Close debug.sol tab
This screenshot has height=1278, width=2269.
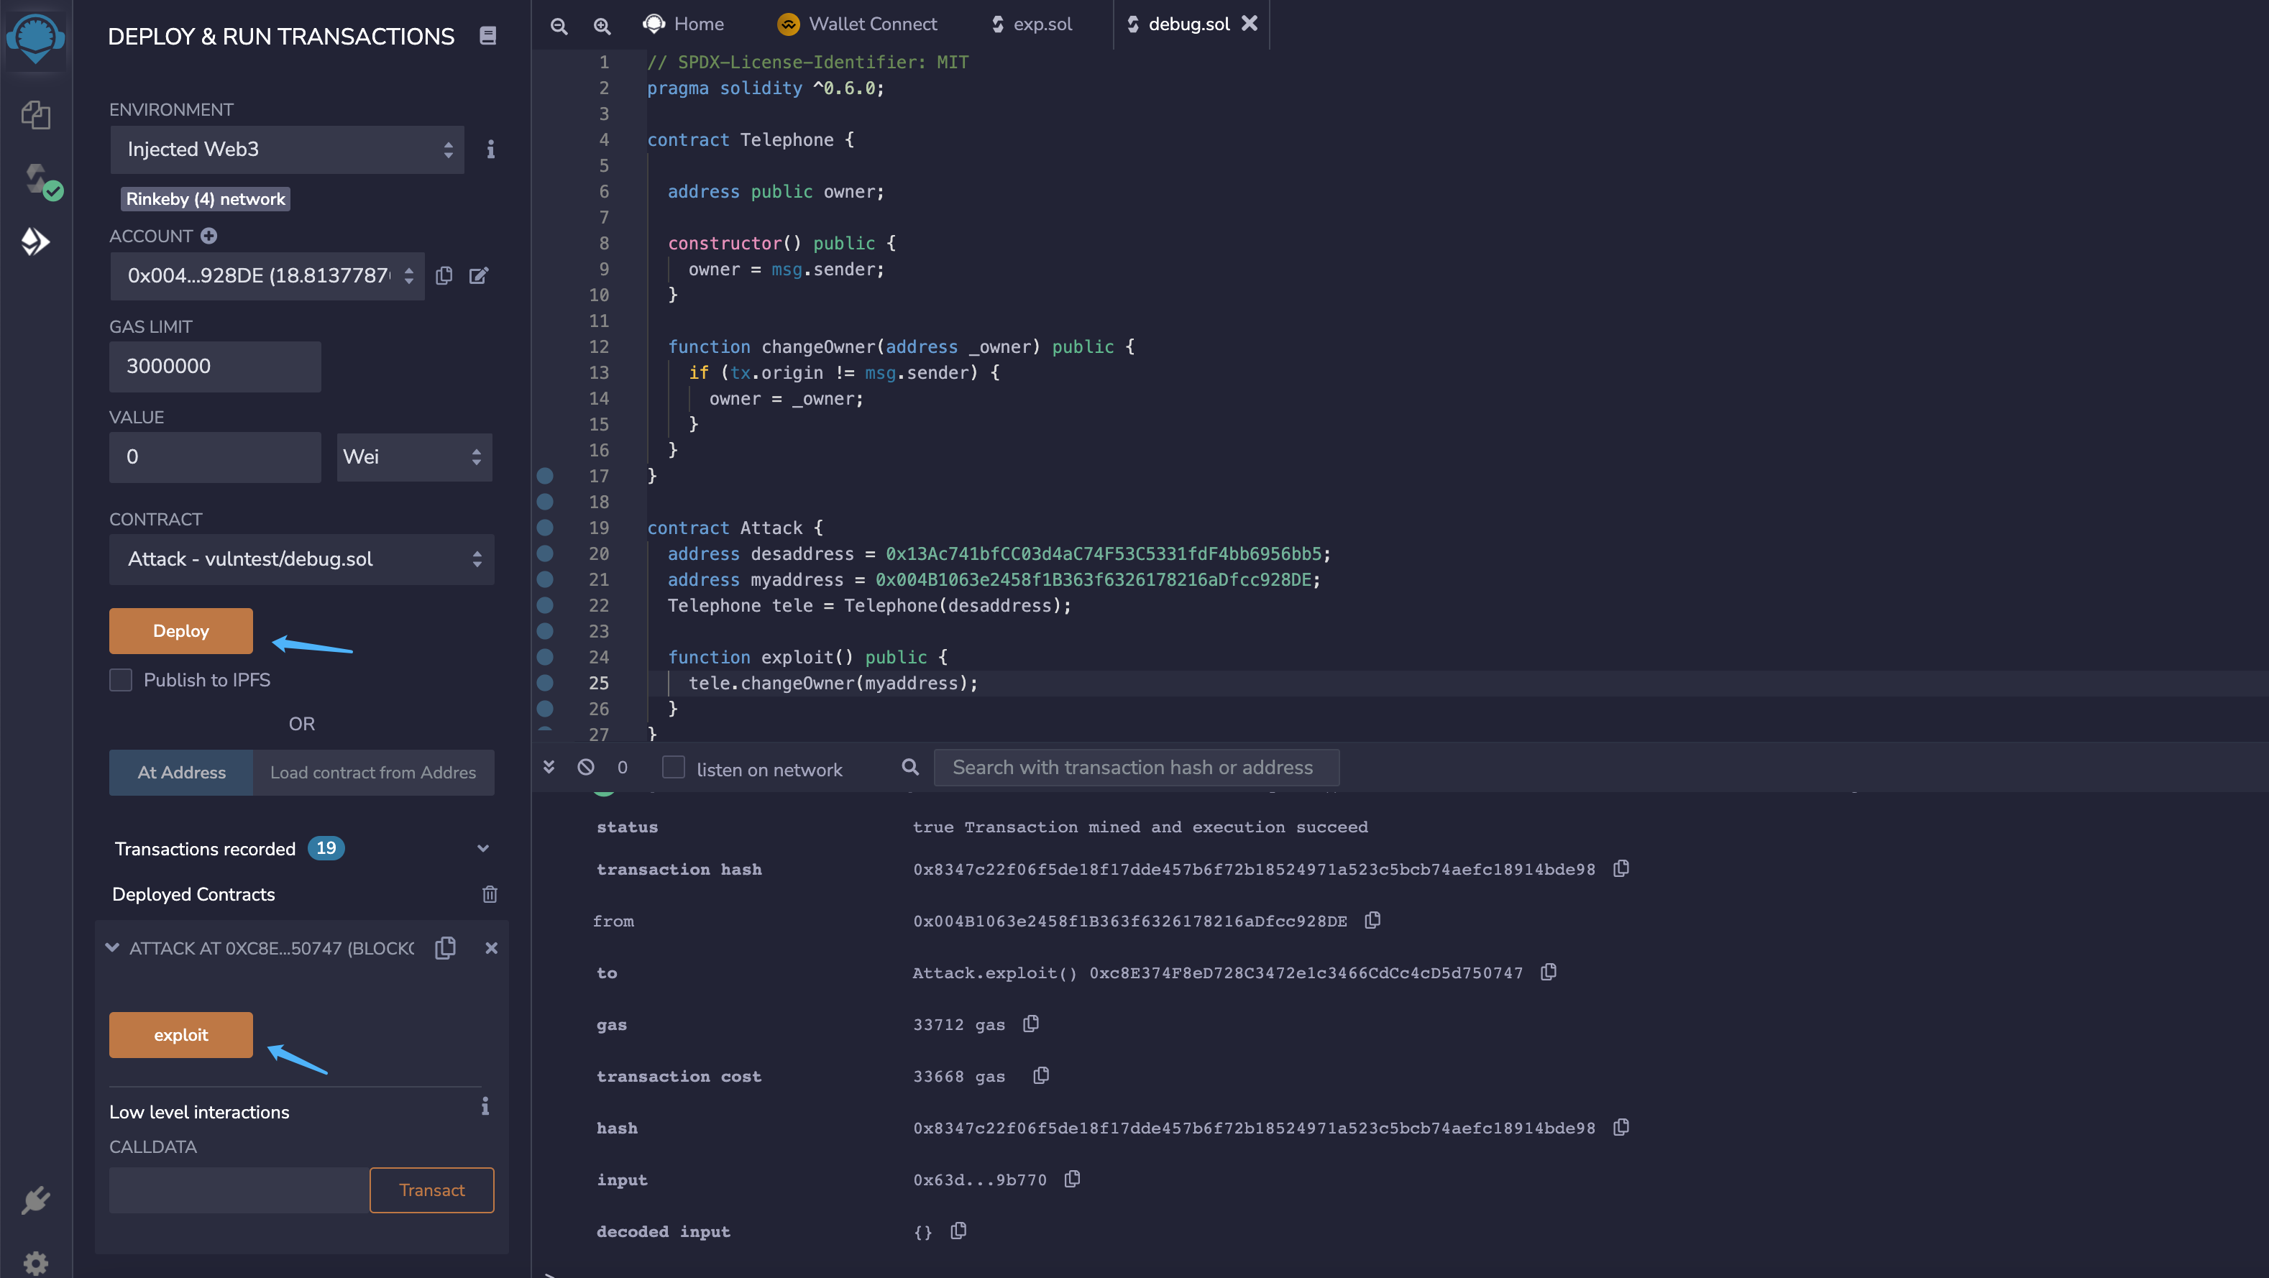[x=1250, y=24]
